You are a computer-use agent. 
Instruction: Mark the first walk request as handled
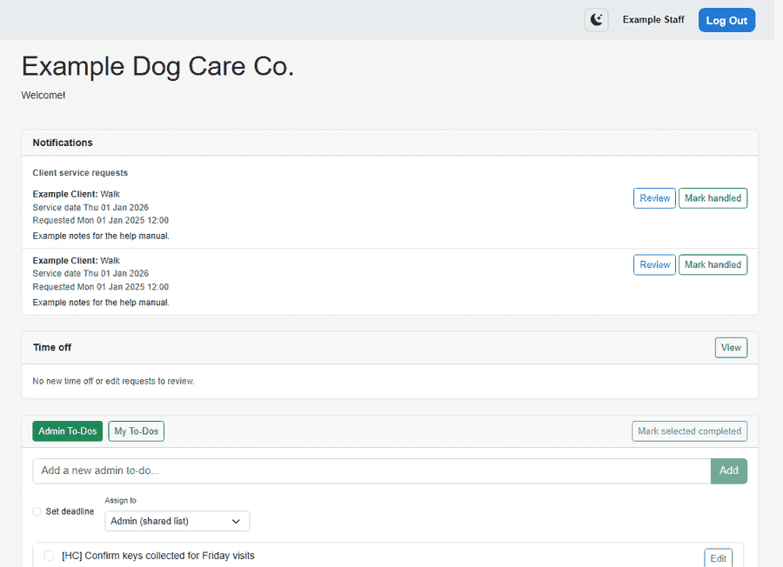tap(713, 198)
